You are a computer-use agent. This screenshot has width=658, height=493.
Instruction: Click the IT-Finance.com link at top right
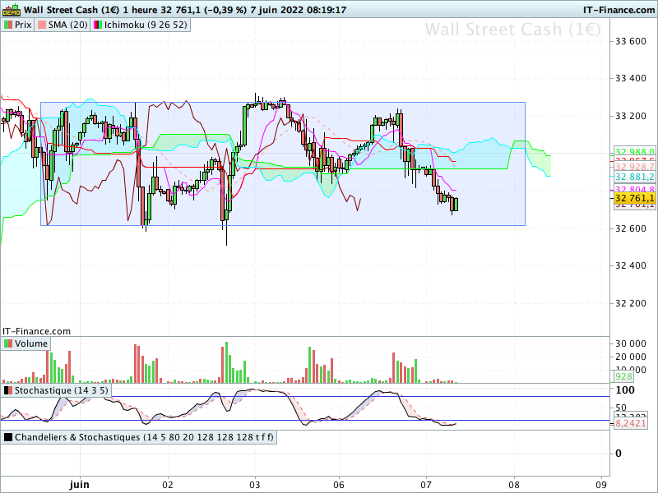click(619, 10)
